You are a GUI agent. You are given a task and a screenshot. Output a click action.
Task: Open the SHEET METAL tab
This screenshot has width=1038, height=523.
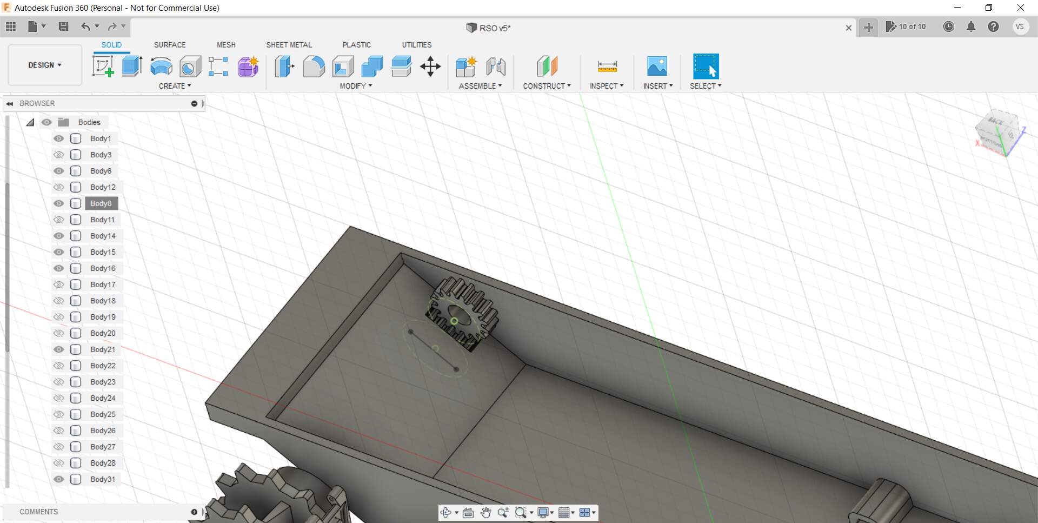289,45
